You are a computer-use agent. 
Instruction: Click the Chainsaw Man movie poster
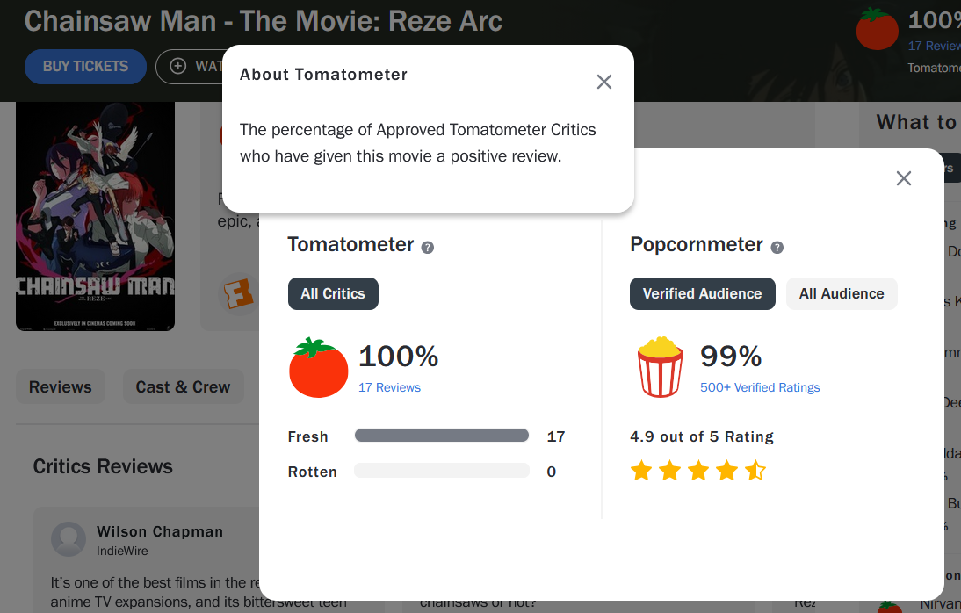click(x=95, y=216)
